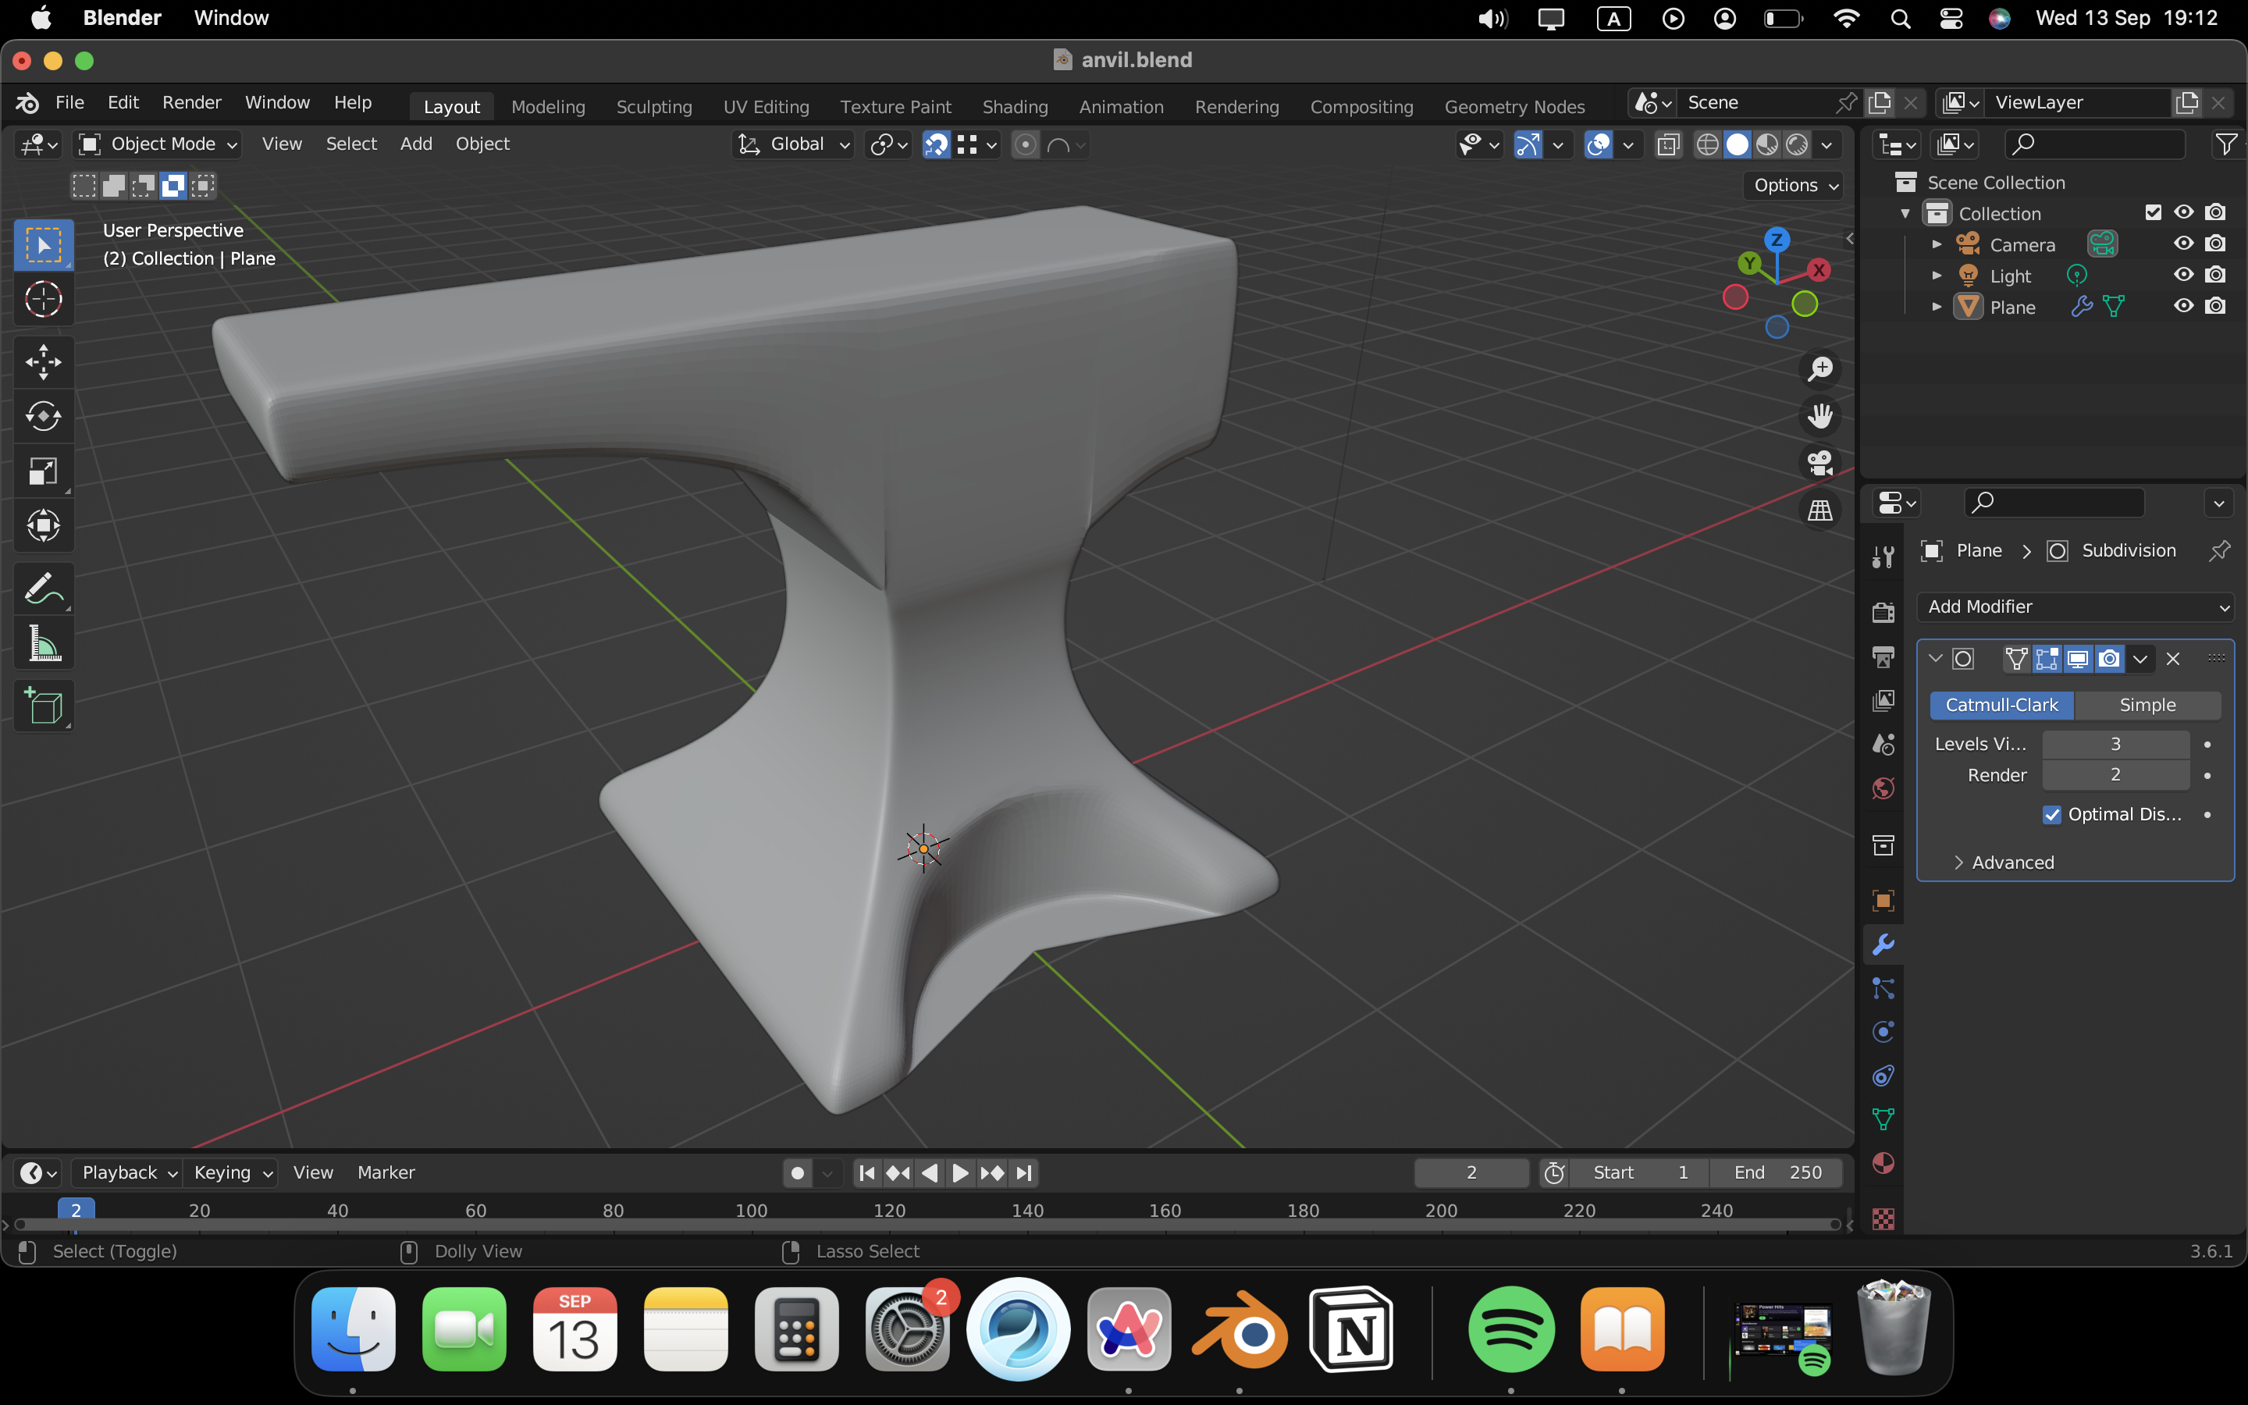Open Object Mode dropdown
This screenshot has height=1405, width=2248.
pos(157,144)
